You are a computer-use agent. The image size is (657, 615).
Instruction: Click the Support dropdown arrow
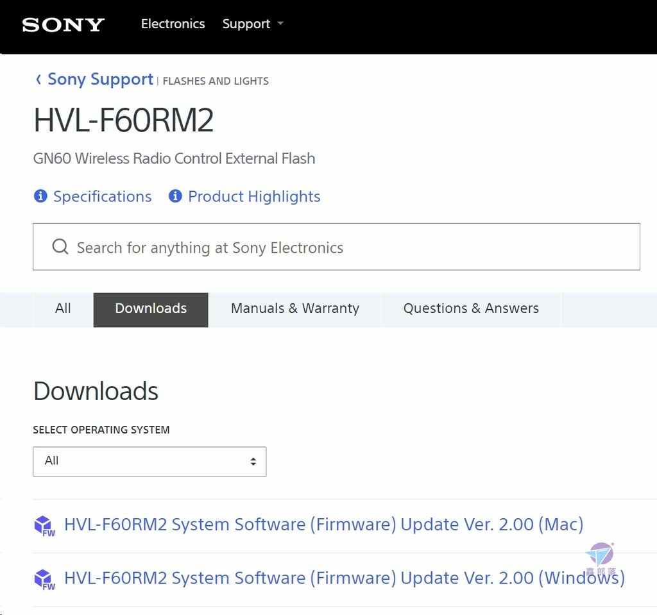[x=280, y=24]
